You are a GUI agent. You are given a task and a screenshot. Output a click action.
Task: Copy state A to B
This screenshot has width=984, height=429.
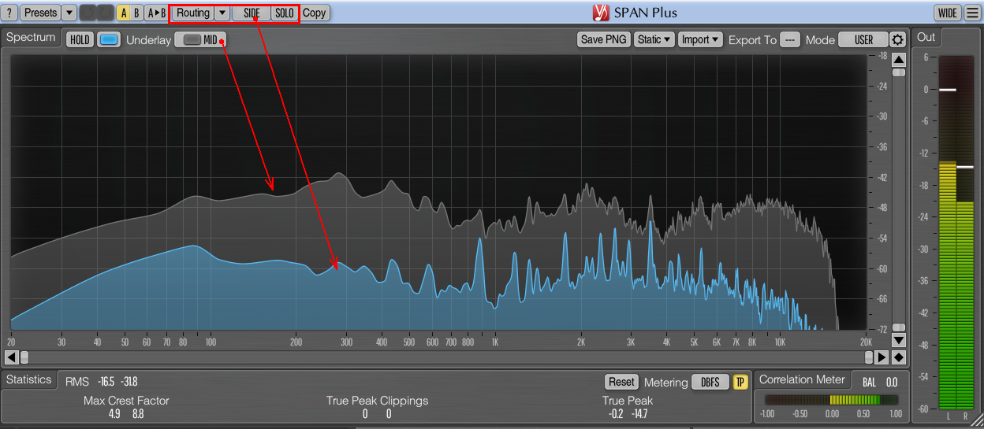[157, 13]
